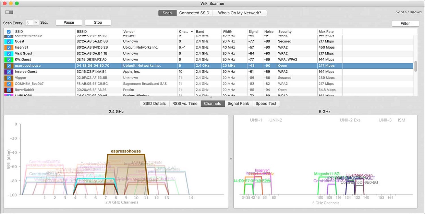This screenshot has width=425, height=214.
Task: Switch to the RSSI vs. Time view
Action: [x=185, y=104]
